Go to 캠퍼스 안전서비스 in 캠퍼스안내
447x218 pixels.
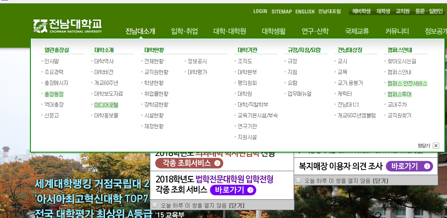(407, 83)
